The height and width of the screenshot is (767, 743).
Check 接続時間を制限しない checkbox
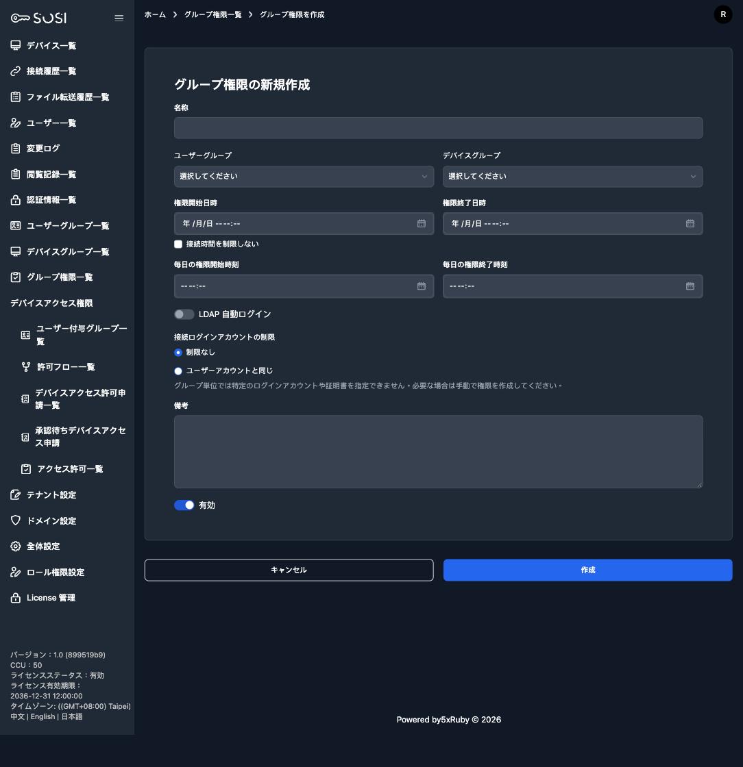(178, 244)
